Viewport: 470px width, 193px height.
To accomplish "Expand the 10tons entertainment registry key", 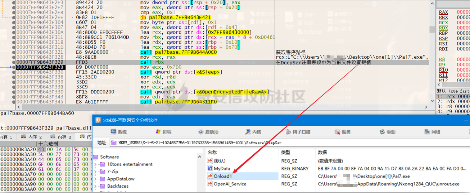I will [96, 164].
